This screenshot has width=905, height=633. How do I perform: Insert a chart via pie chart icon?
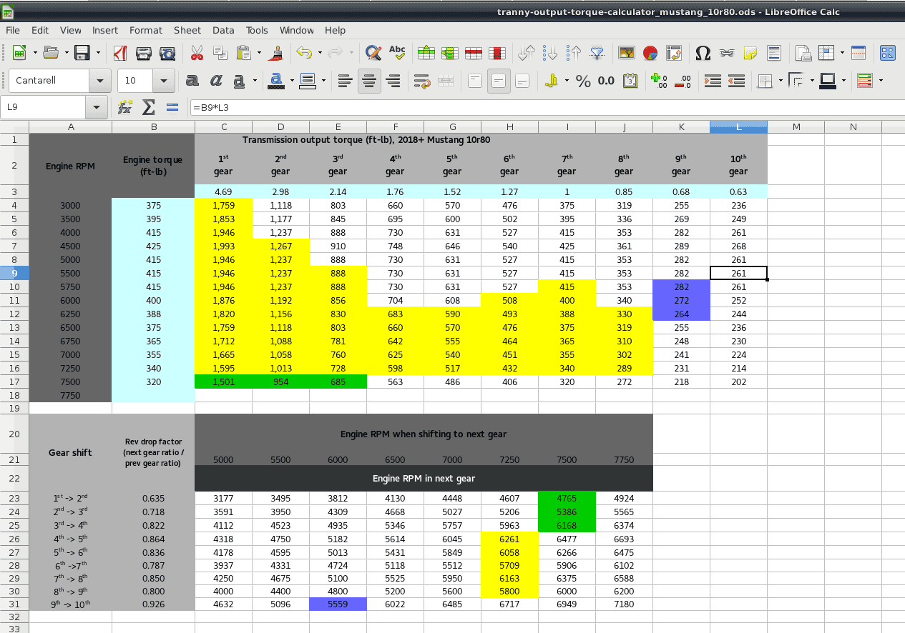(x=650, y=53)
